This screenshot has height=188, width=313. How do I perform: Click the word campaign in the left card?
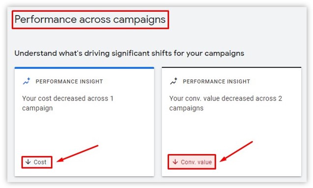(37, 108)
